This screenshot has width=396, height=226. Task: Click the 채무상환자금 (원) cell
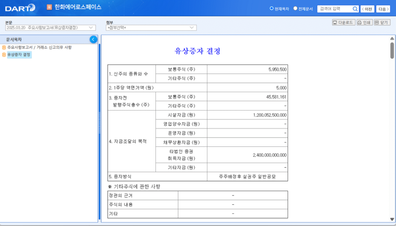(181, 142)
